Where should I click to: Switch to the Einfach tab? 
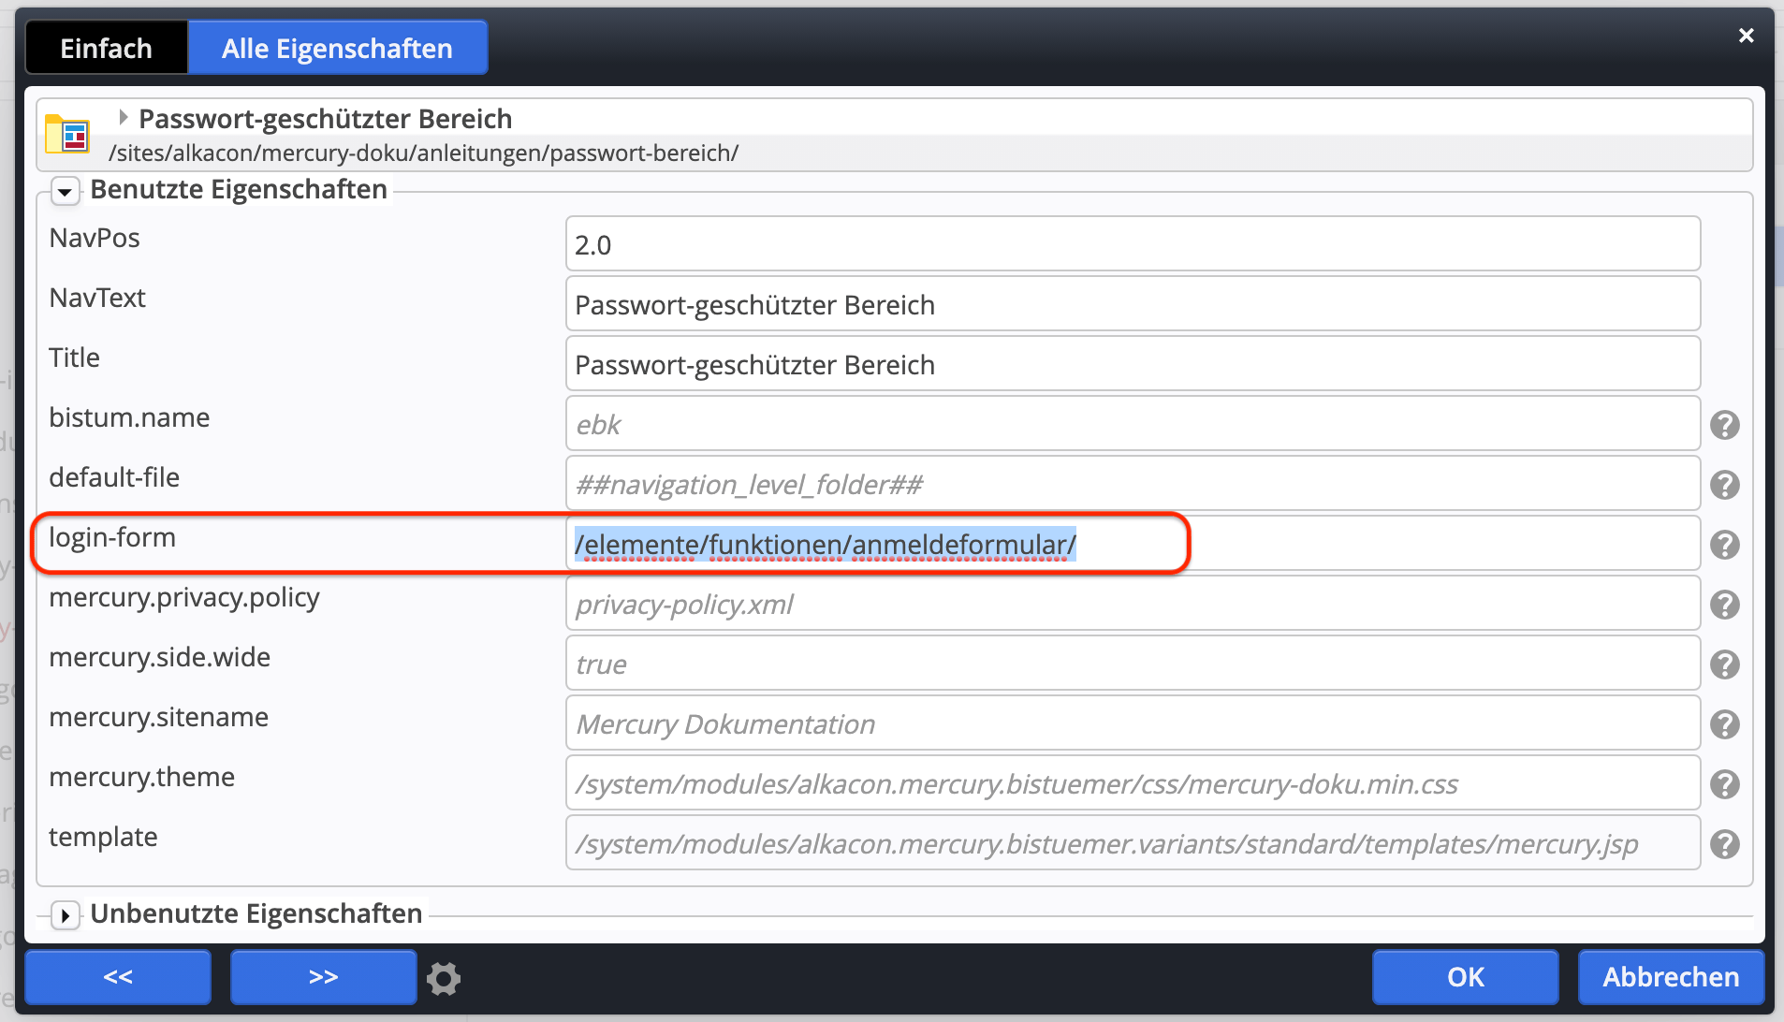click(x=106, y=49)
